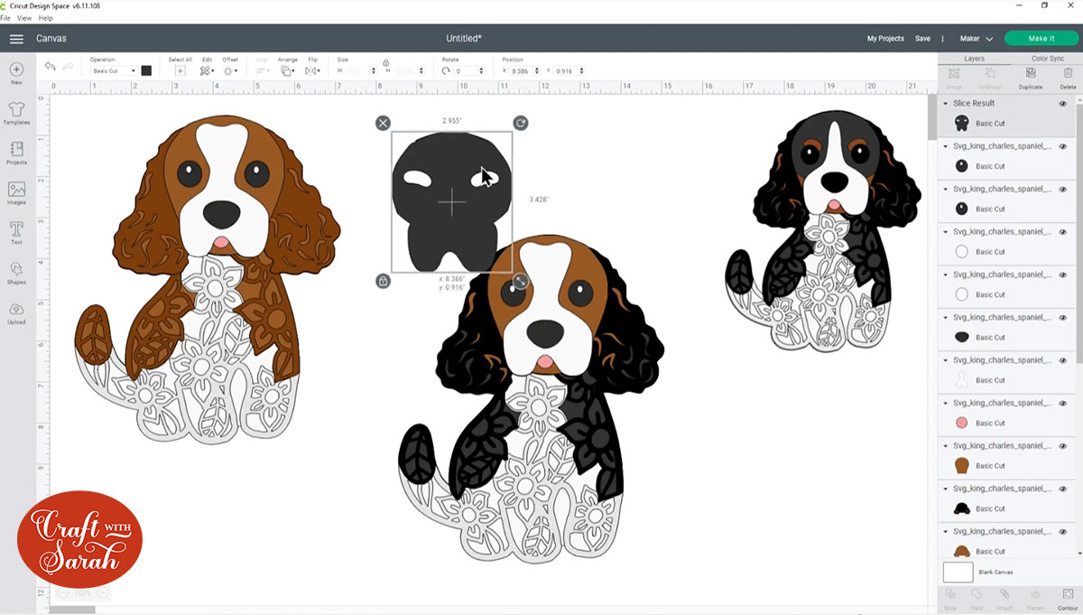Switch to the Color Sync tab
1083x615 pixels.
1047,59
